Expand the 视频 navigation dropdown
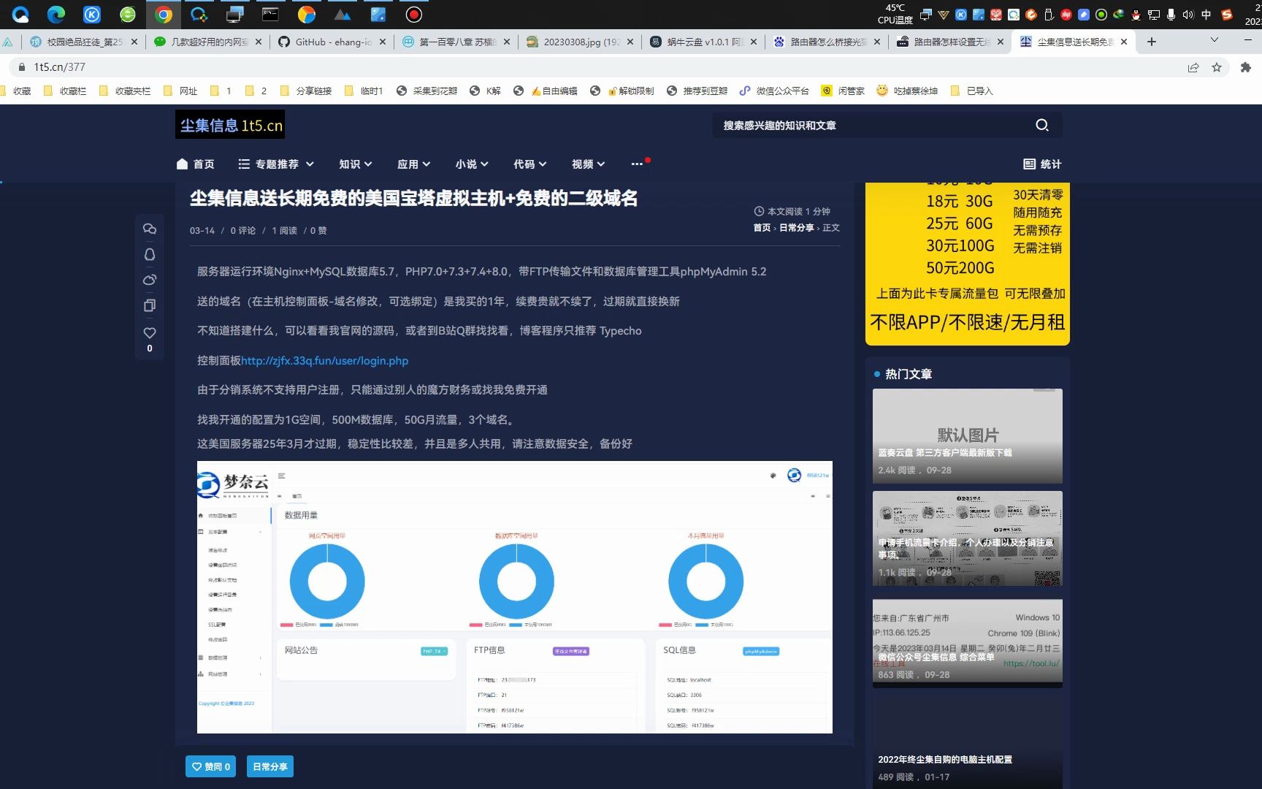This screenshot has width=1262, height=789. pos(587,164)
